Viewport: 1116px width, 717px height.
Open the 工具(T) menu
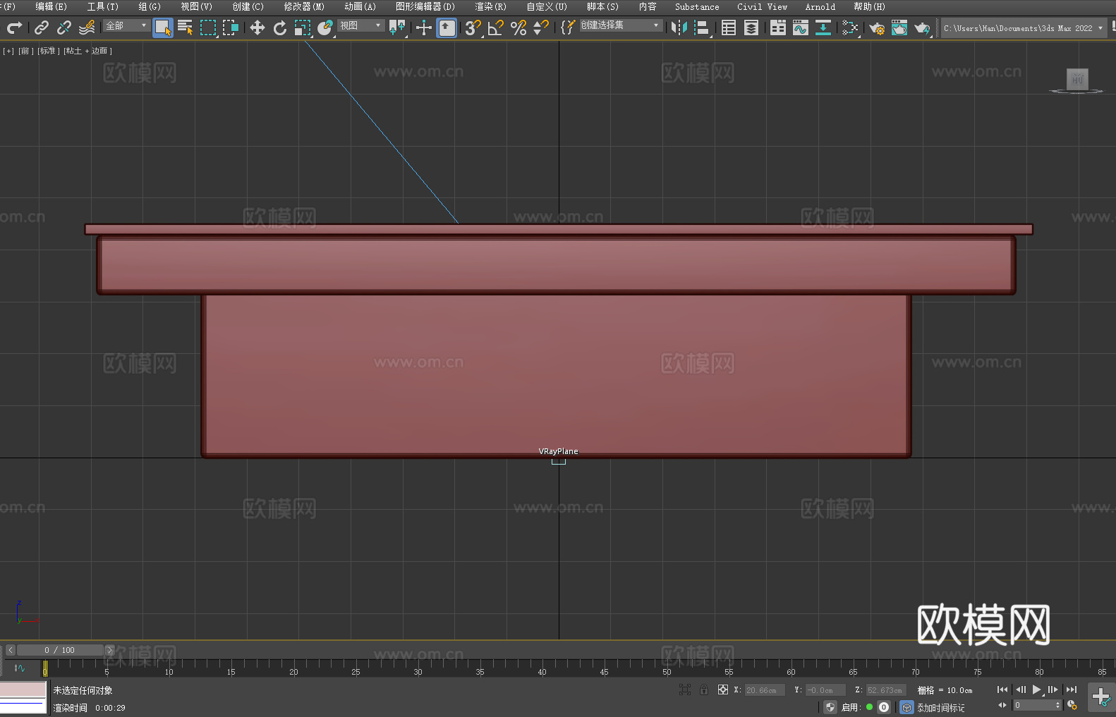103,6
